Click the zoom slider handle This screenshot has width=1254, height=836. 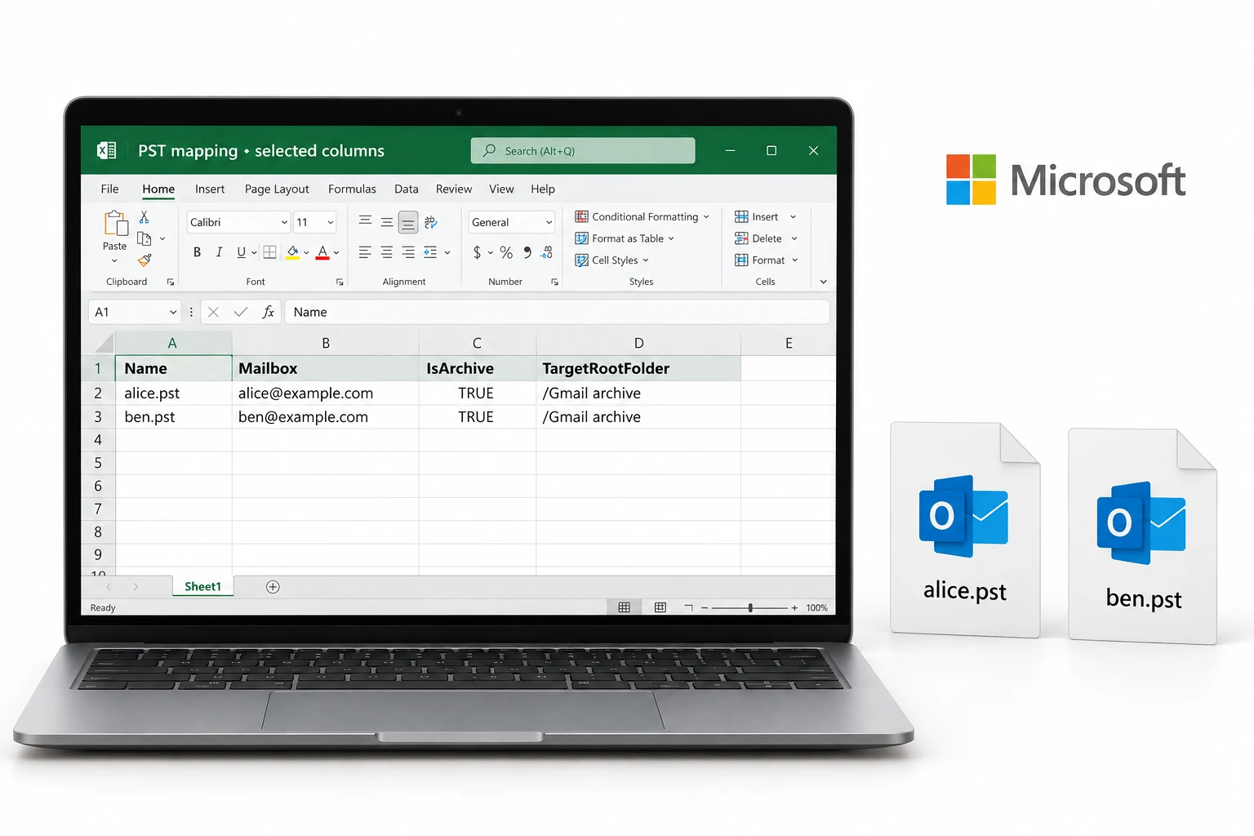[x=750, y=607]
